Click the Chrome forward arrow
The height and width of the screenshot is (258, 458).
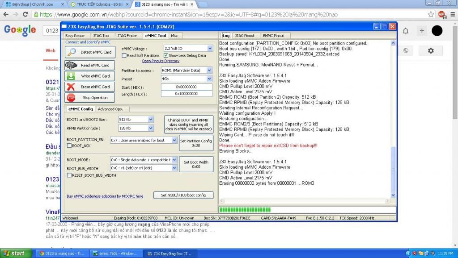click(x=16, y=14)
